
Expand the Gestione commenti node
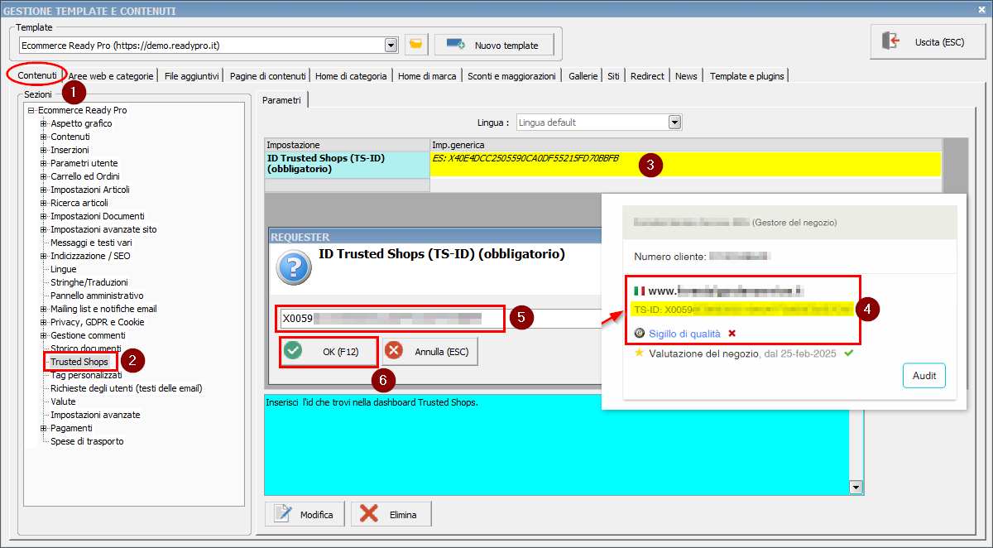(44, 335)
